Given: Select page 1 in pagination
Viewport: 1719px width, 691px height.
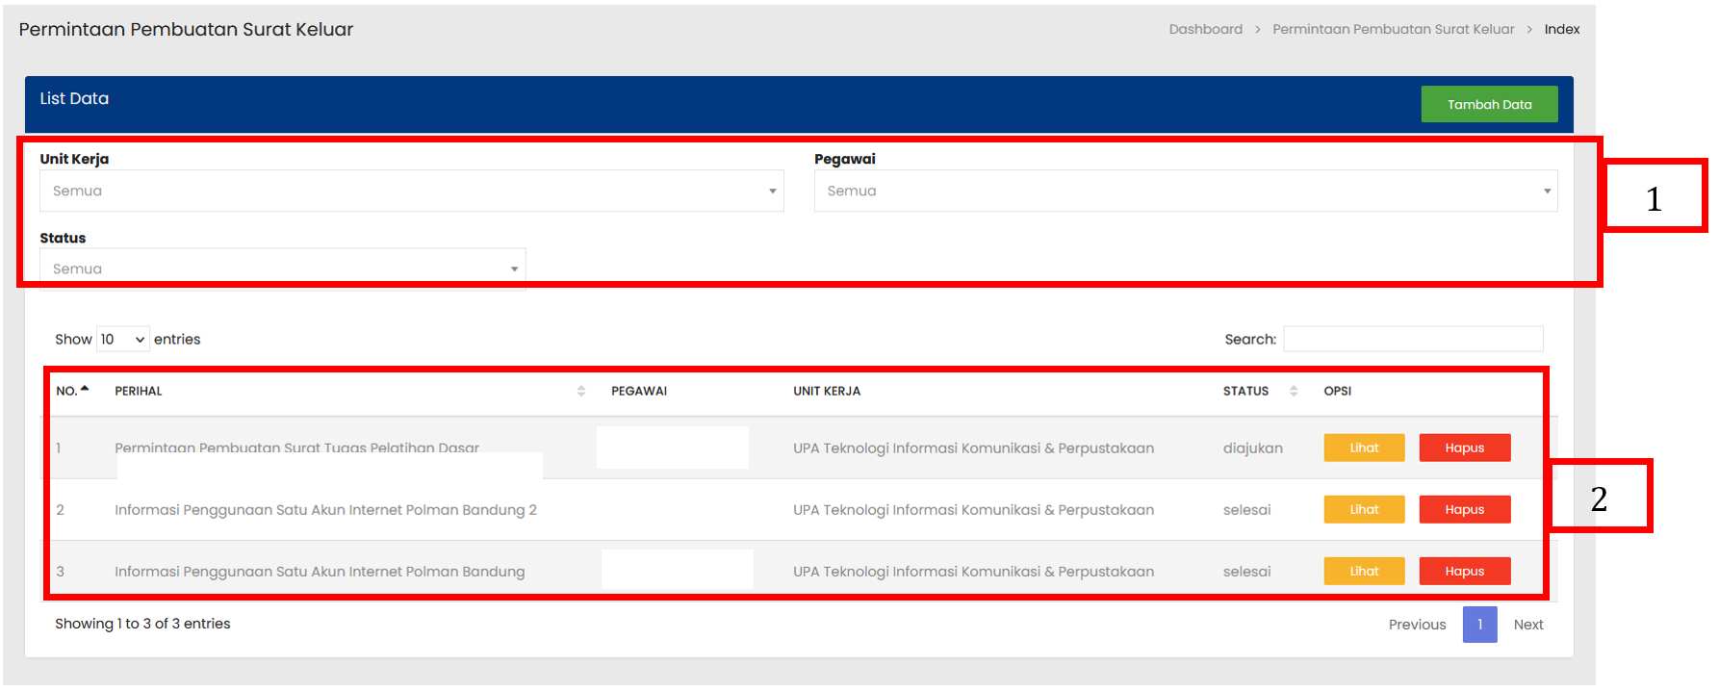Looking at the screenshot, I should 1479,625.
